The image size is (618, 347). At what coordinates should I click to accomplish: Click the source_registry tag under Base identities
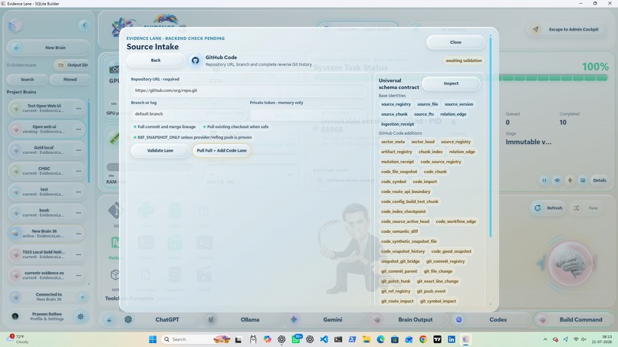click(396, 104)
